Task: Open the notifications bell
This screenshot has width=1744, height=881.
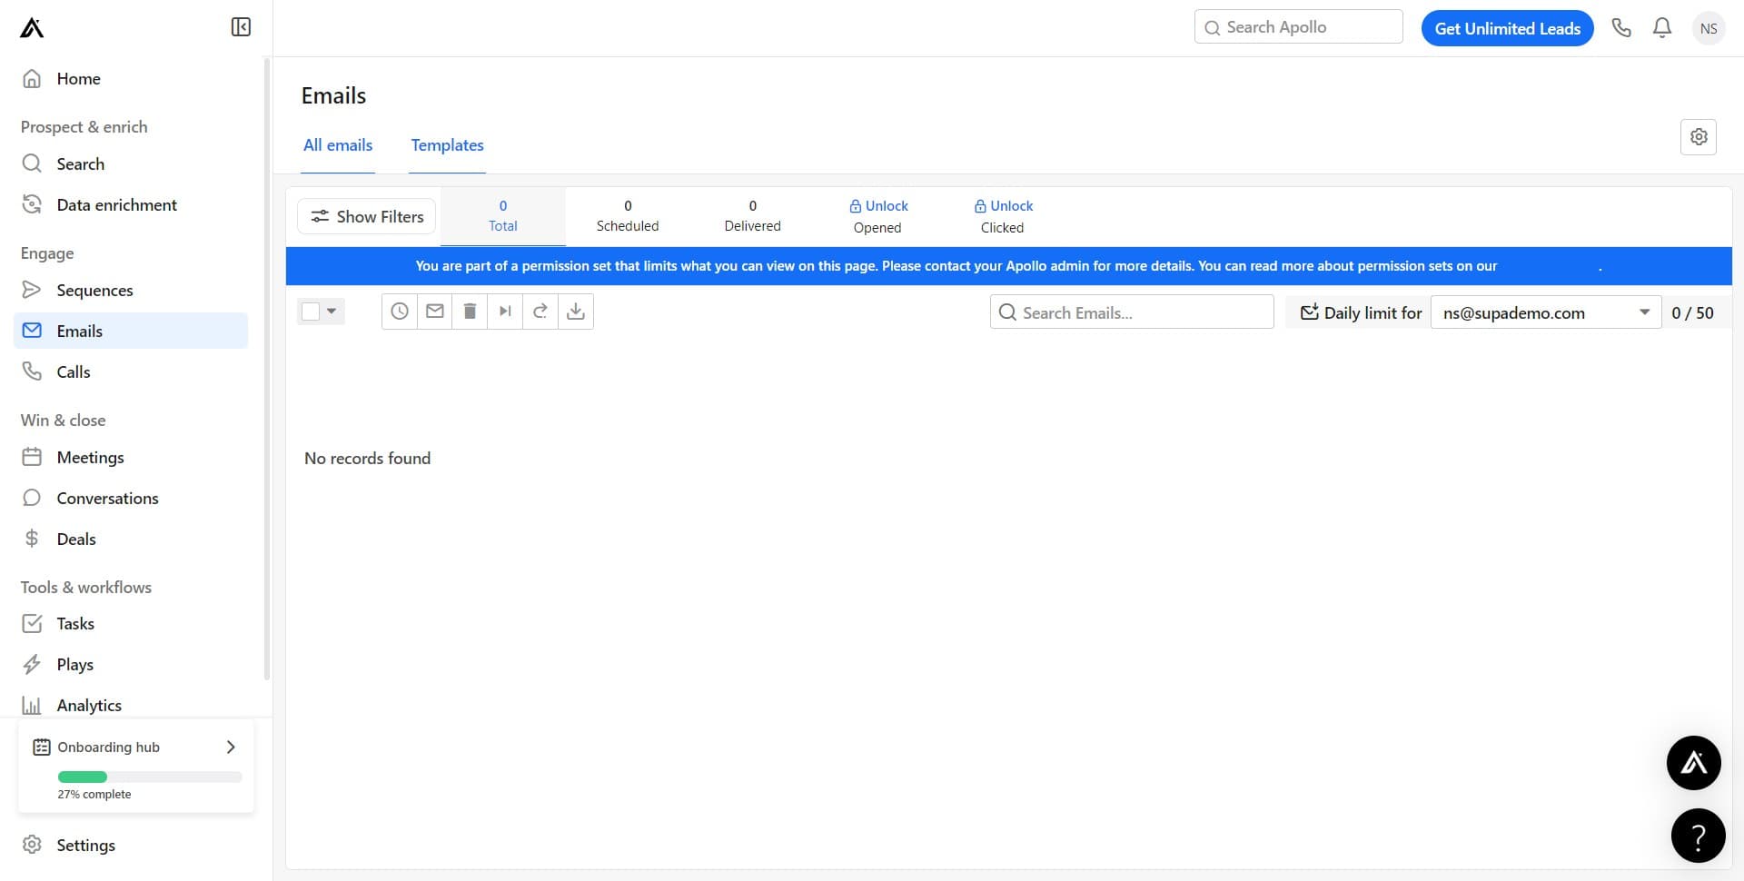Action: tap(1661, 27)
